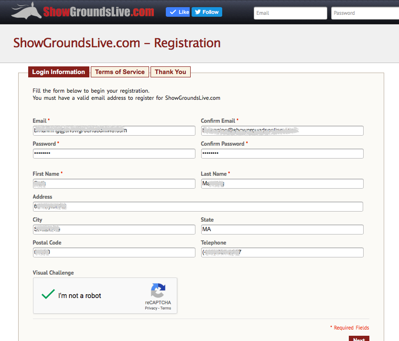Image resolution: width=399 pixels, height=341 pixels.
Task: Open the reCAPTCHA Privacy link
Action: 151,308
